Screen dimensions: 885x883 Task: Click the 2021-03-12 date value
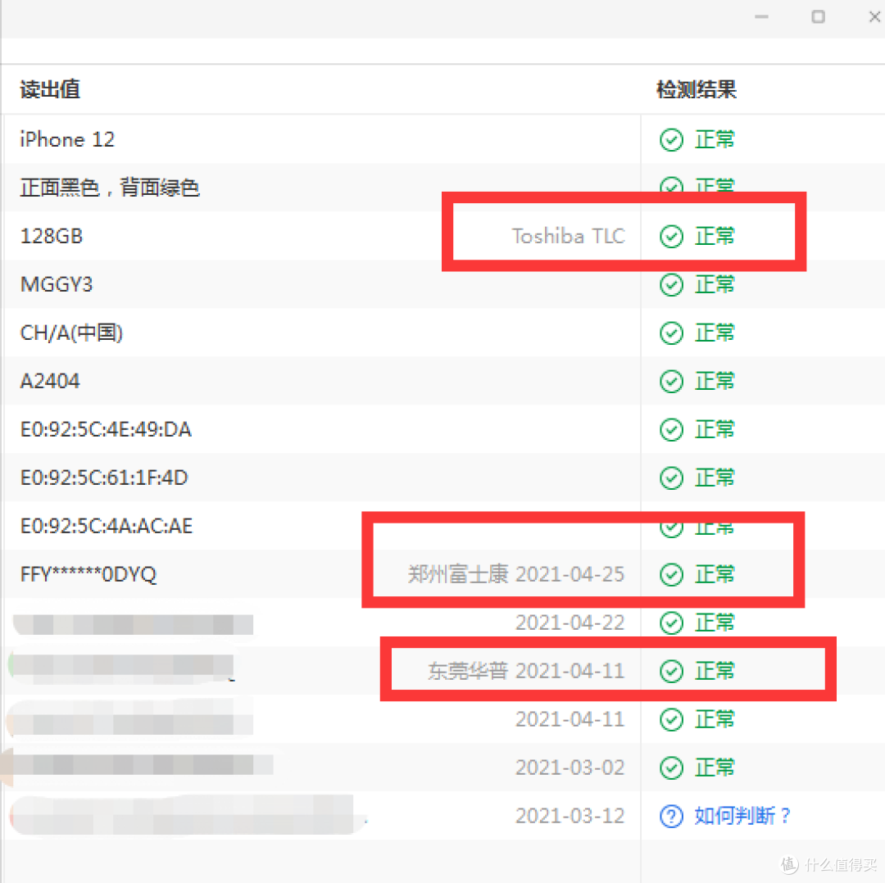tap(570, 816)
